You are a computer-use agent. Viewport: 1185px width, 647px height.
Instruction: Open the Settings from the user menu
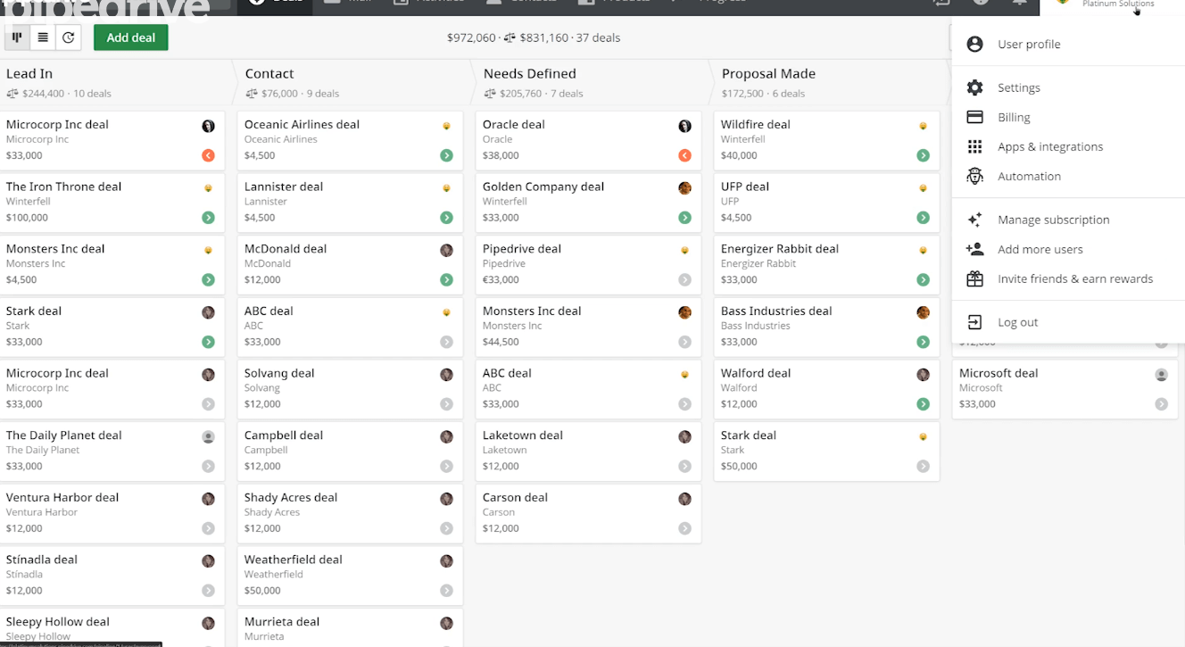click(1017, 87)
